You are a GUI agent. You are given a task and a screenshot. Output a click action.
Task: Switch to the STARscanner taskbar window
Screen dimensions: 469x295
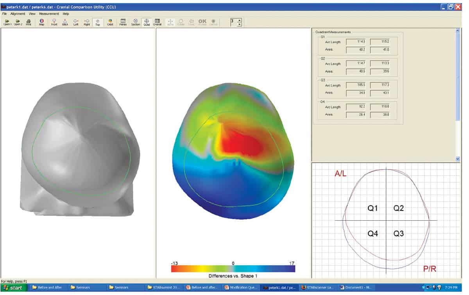318,288
